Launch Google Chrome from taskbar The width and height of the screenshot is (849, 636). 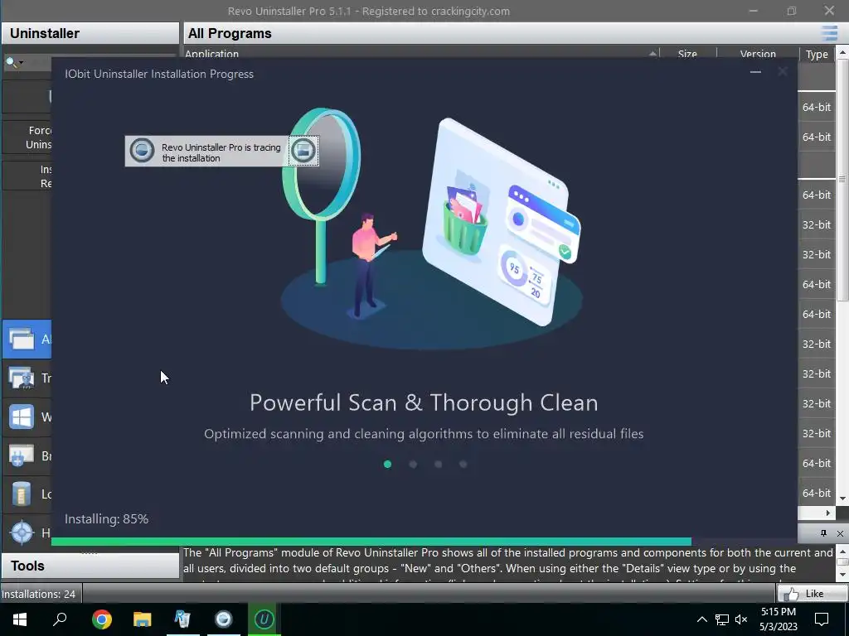pos(101,619)
